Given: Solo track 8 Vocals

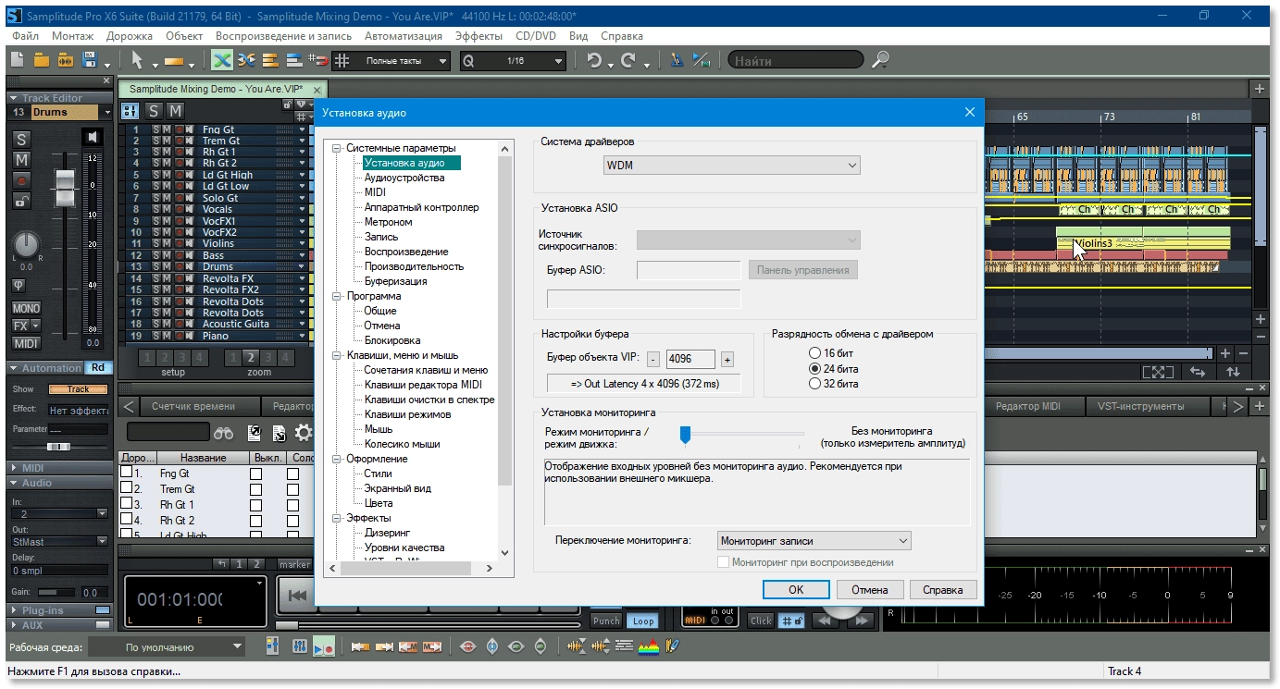Looking at the screenshot, I should [156, 209].
